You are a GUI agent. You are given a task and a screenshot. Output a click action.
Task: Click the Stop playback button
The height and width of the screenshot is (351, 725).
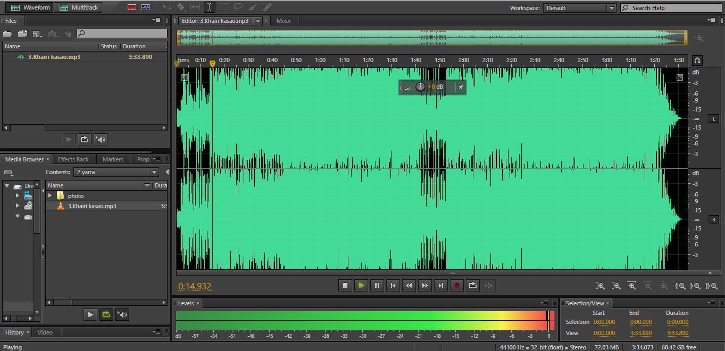(x=345, y=286)
